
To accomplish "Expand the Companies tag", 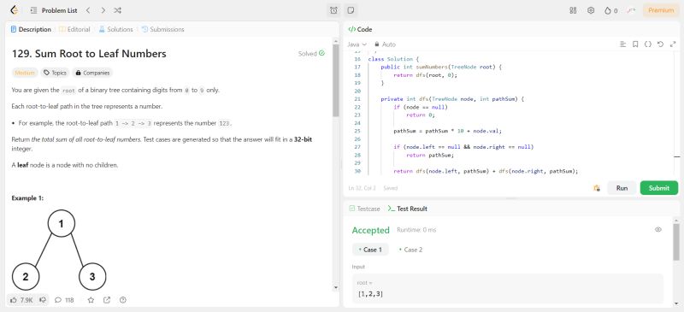I will tap(91, 73).
